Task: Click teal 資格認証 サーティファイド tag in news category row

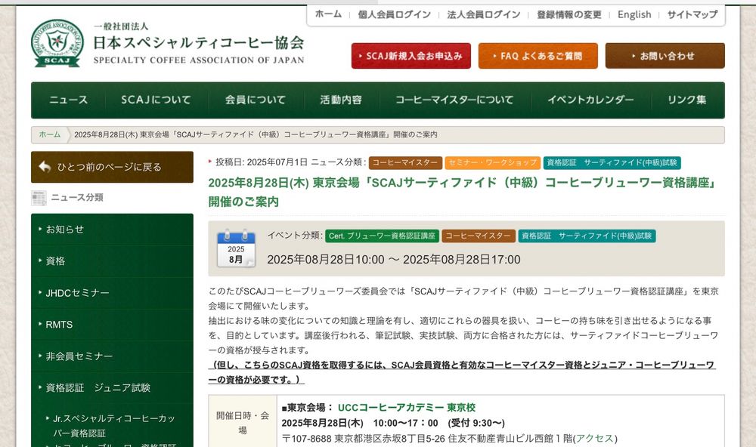Action: (x=612, y=163)
